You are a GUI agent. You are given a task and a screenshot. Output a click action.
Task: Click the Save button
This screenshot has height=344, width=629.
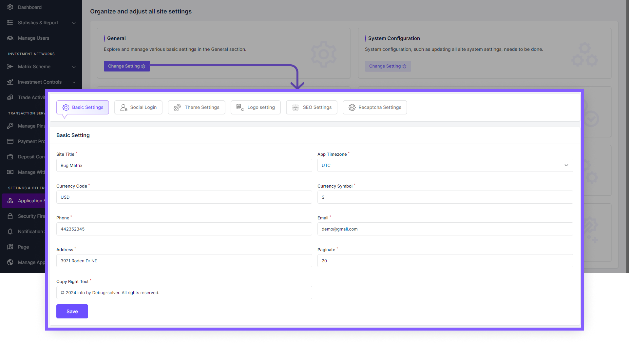(72, 311)
